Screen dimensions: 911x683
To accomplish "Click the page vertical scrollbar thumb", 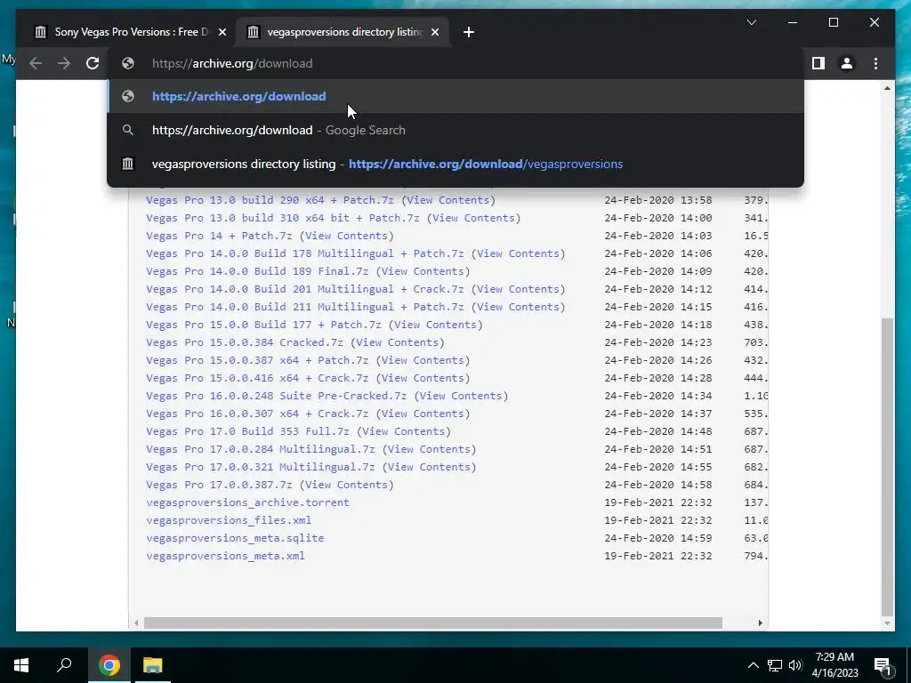I will (887, 466).
